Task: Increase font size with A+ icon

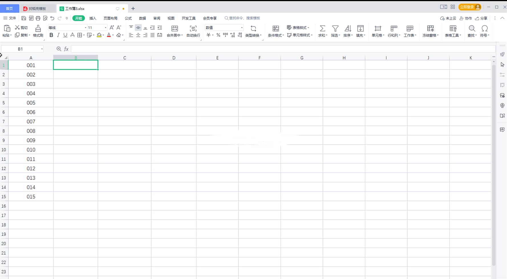Action: click(x=112, y=28)
